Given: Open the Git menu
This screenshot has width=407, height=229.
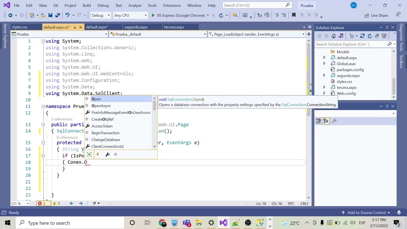Looking at the screenshot, I should (x=56, y=5).
